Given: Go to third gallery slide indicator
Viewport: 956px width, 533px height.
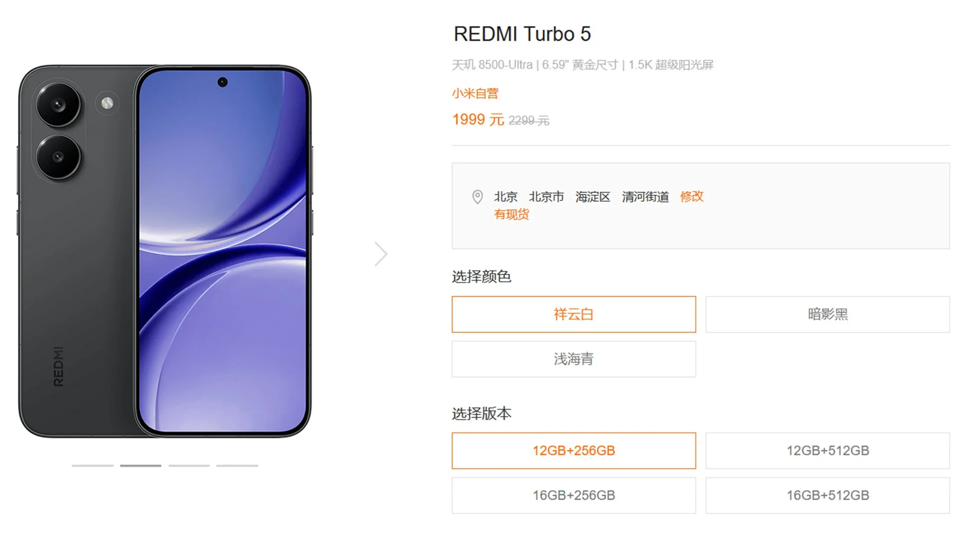Looking at the screenshot, I should pyautogui.click(x=189, y=465).
